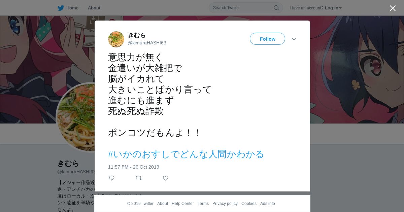Screen dimensions: 404x212
Task: Follow @kimuraHASHI63
Action: coord(267,39)
